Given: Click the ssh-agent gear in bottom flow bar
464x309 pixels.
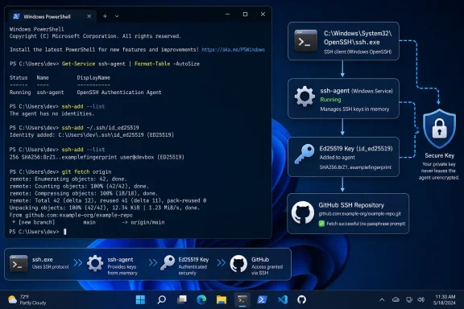Looking at the screenshot, I should (x=95, y=263).
